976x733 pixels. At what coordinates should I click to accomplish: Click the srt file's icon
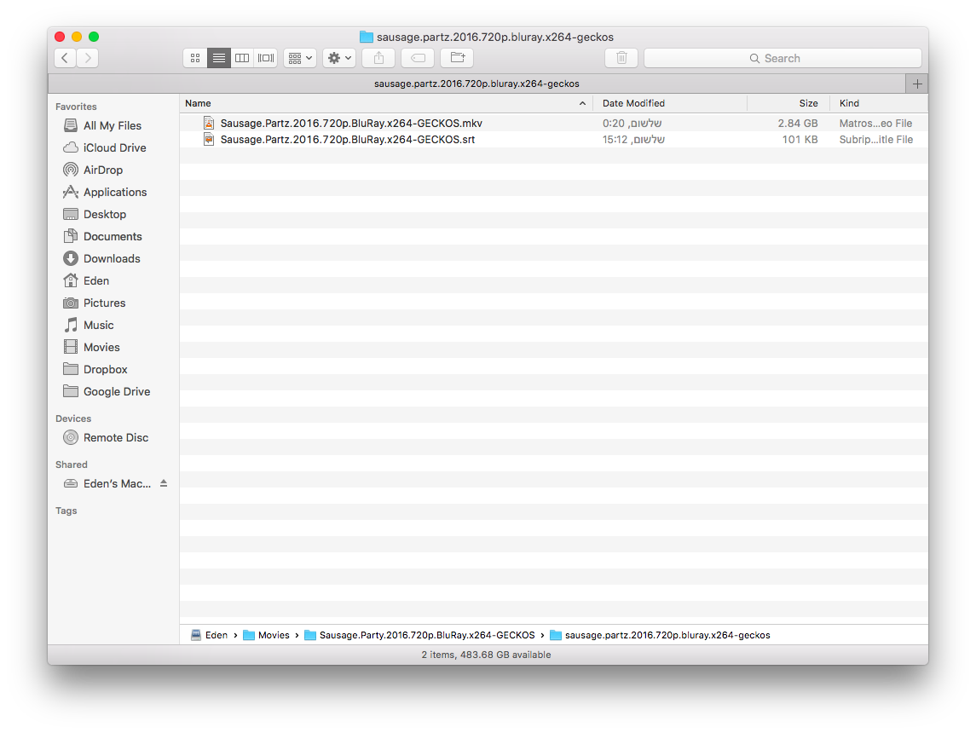(209, 140)
